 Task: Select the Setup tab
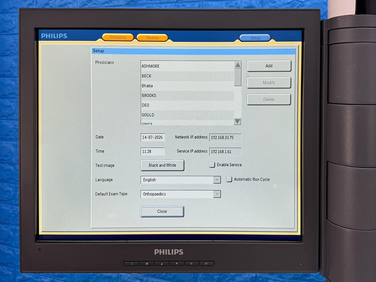point(255,38)
